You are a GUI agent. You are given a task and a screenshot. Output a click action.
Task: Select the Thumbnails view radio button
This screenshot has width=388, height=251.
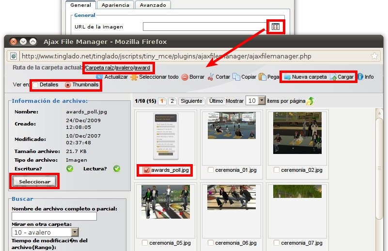tap(67, 85)
